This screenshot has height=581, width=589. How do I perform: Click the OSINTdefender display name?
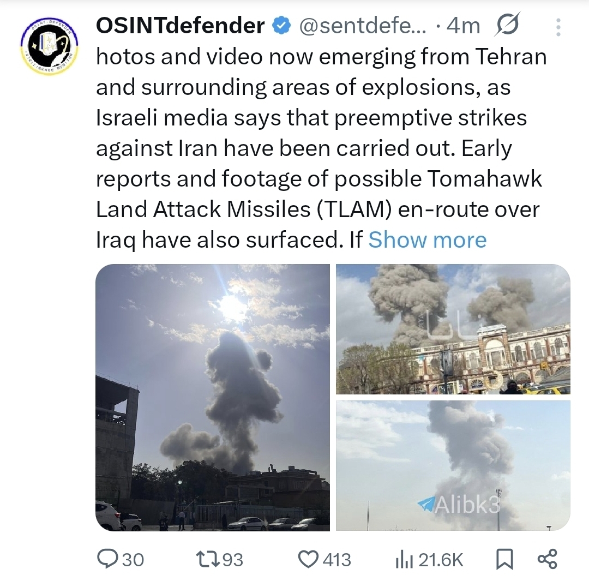click(x=181, y=26)
